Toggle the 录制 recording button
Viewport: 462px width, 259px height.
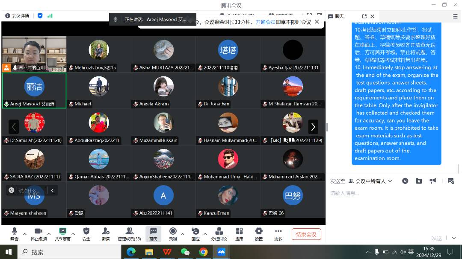pos(173,234)
